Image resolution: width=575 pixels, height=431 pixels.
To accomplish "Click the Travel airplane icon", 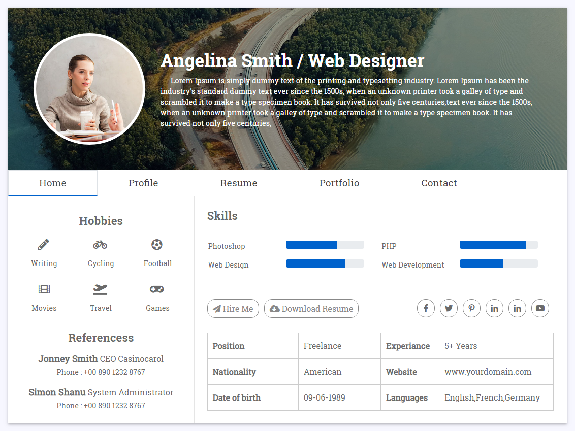I will click(x=100, y=289).
